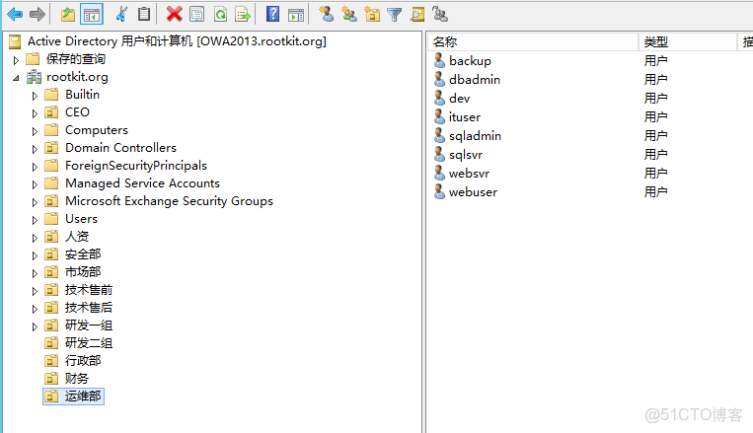
Task: Toggle the show/hide console tree icon
Action: pyautogui.click(x=92, y=15)
